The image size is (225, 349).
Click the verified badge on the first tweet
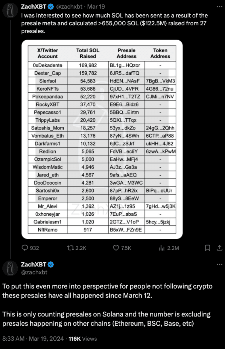(51, 6)
